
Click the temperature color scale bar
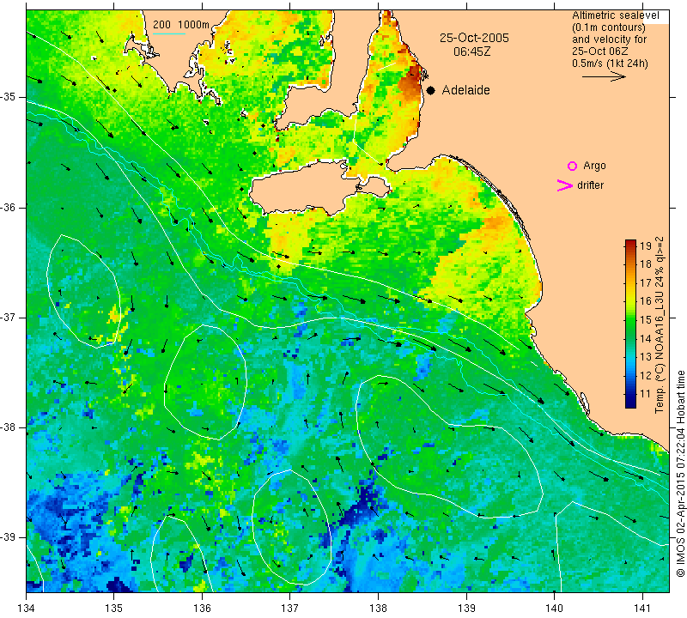[630, 324]
